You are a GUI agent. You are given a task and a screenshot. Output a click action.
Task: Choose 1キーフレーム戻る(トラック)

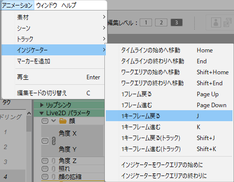169,138
